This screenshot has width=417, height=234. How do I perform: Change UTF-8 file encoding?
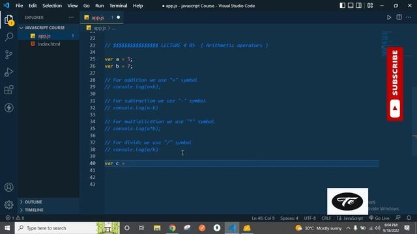tap(310, 218)
